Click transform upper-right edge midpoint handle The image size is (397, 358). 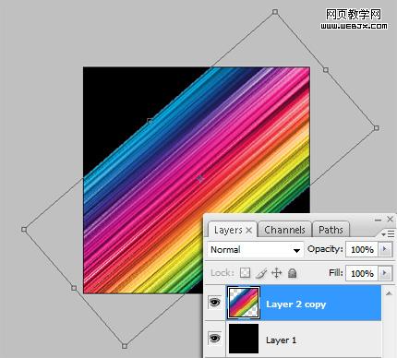[326, 70]
